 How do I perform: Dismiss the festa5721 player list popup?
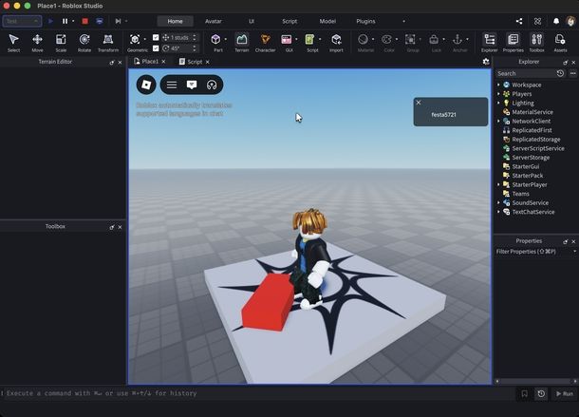pyautogui.click(x=419, y=103)
